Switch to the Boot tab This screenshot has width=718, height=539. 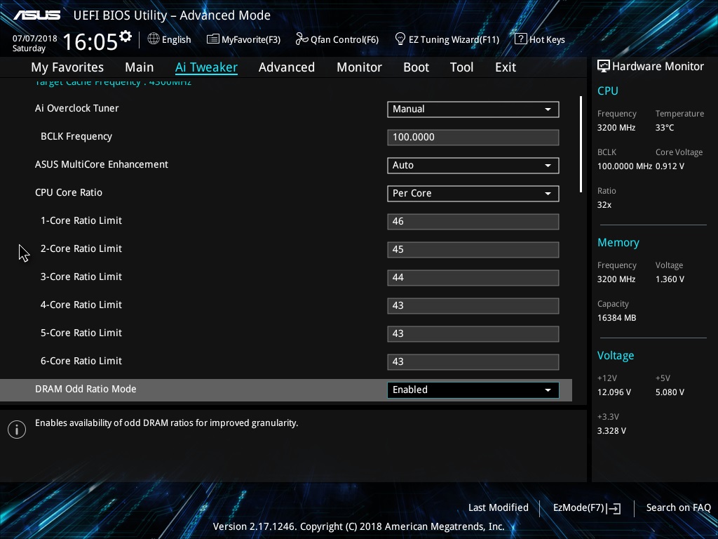(416, 67)
